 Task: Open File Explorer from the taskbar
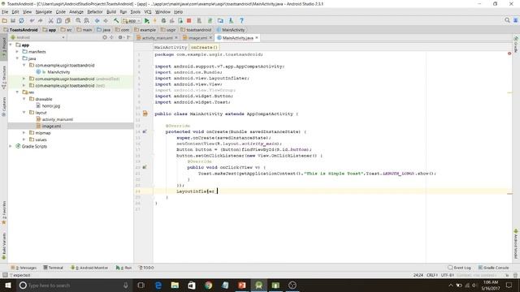point(175,285)
